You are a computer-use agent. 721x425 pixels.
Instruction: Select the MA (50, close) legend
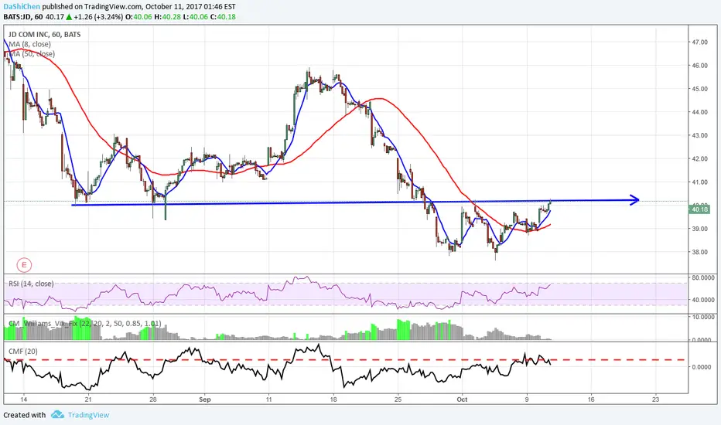pyautogui.click(x=32, y=54)
